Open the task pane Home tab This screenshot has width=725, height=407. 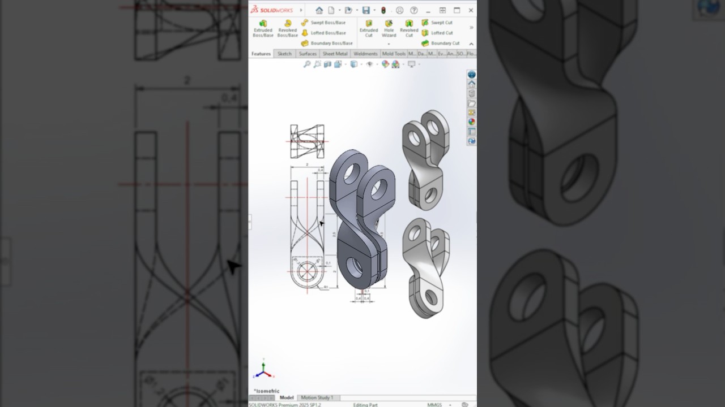point(471,84)
